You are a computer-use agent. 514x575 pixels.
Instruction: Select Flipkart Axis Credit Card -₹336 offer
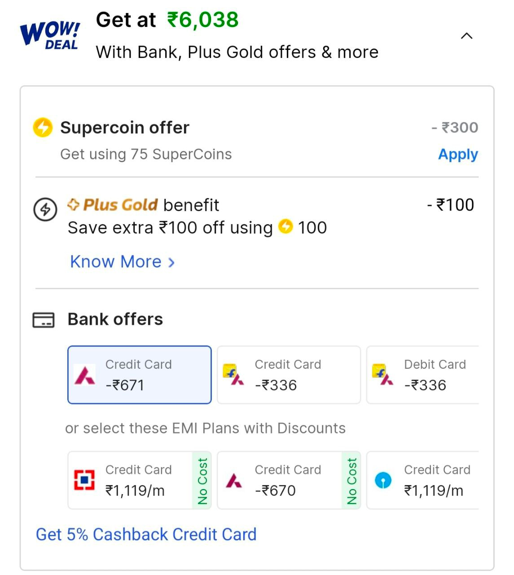tap(289, 375)
